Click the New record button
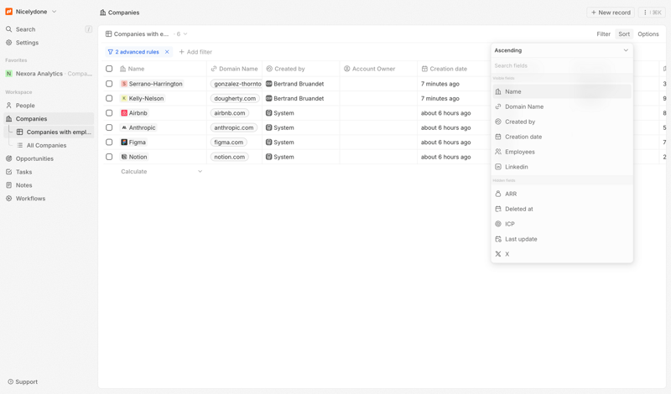Screen dimensions: 671x394 (611, 13)
